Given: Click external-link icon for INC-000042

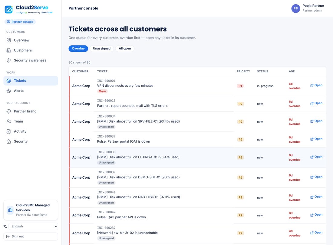Looking at the screenshot, I should pos(312,215).
